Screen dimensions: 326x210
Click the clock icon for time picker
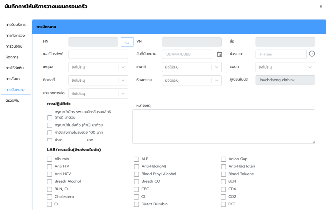click(312, 54)
